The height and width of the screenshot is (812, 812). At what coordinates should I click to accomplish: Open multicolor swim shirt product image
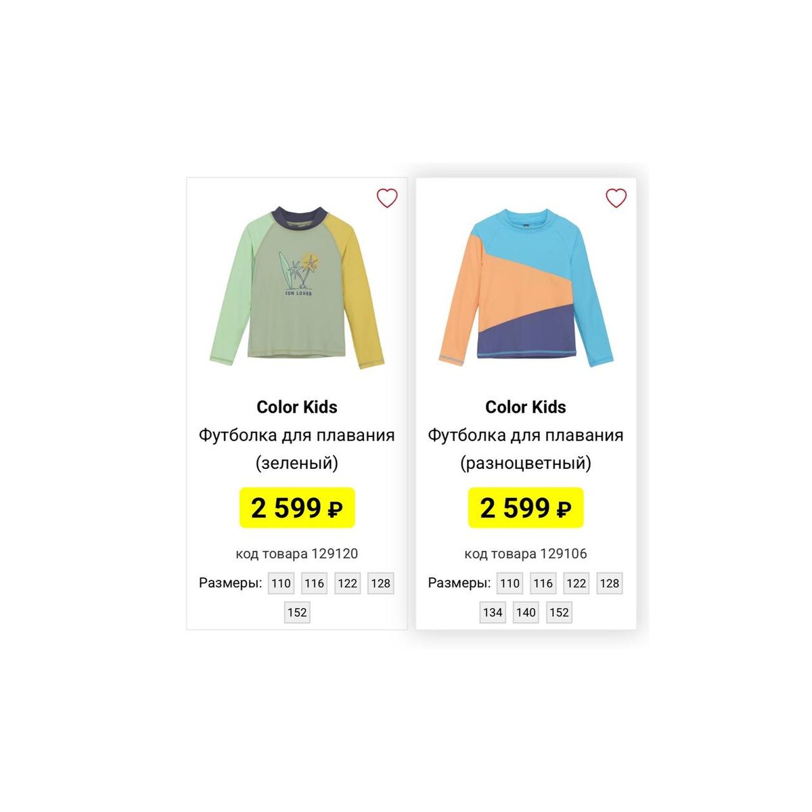click(x=526, y=288)
